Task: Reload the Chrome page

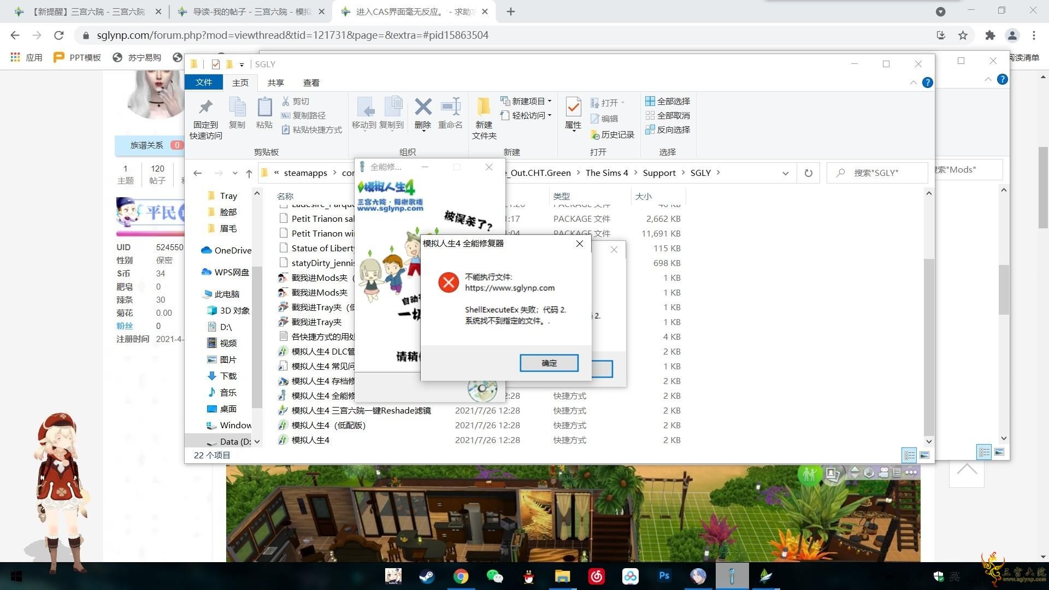Action: [59, 36]
